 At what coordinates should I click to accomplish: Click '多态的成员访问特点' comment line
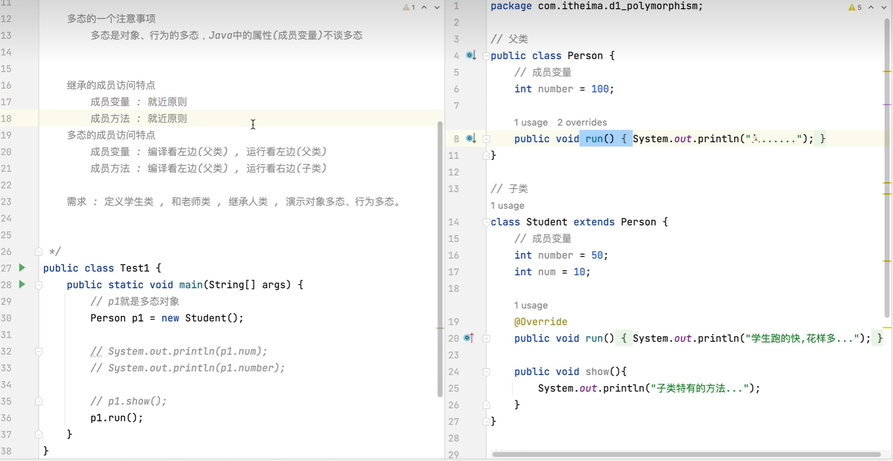(x=111, y=135)
